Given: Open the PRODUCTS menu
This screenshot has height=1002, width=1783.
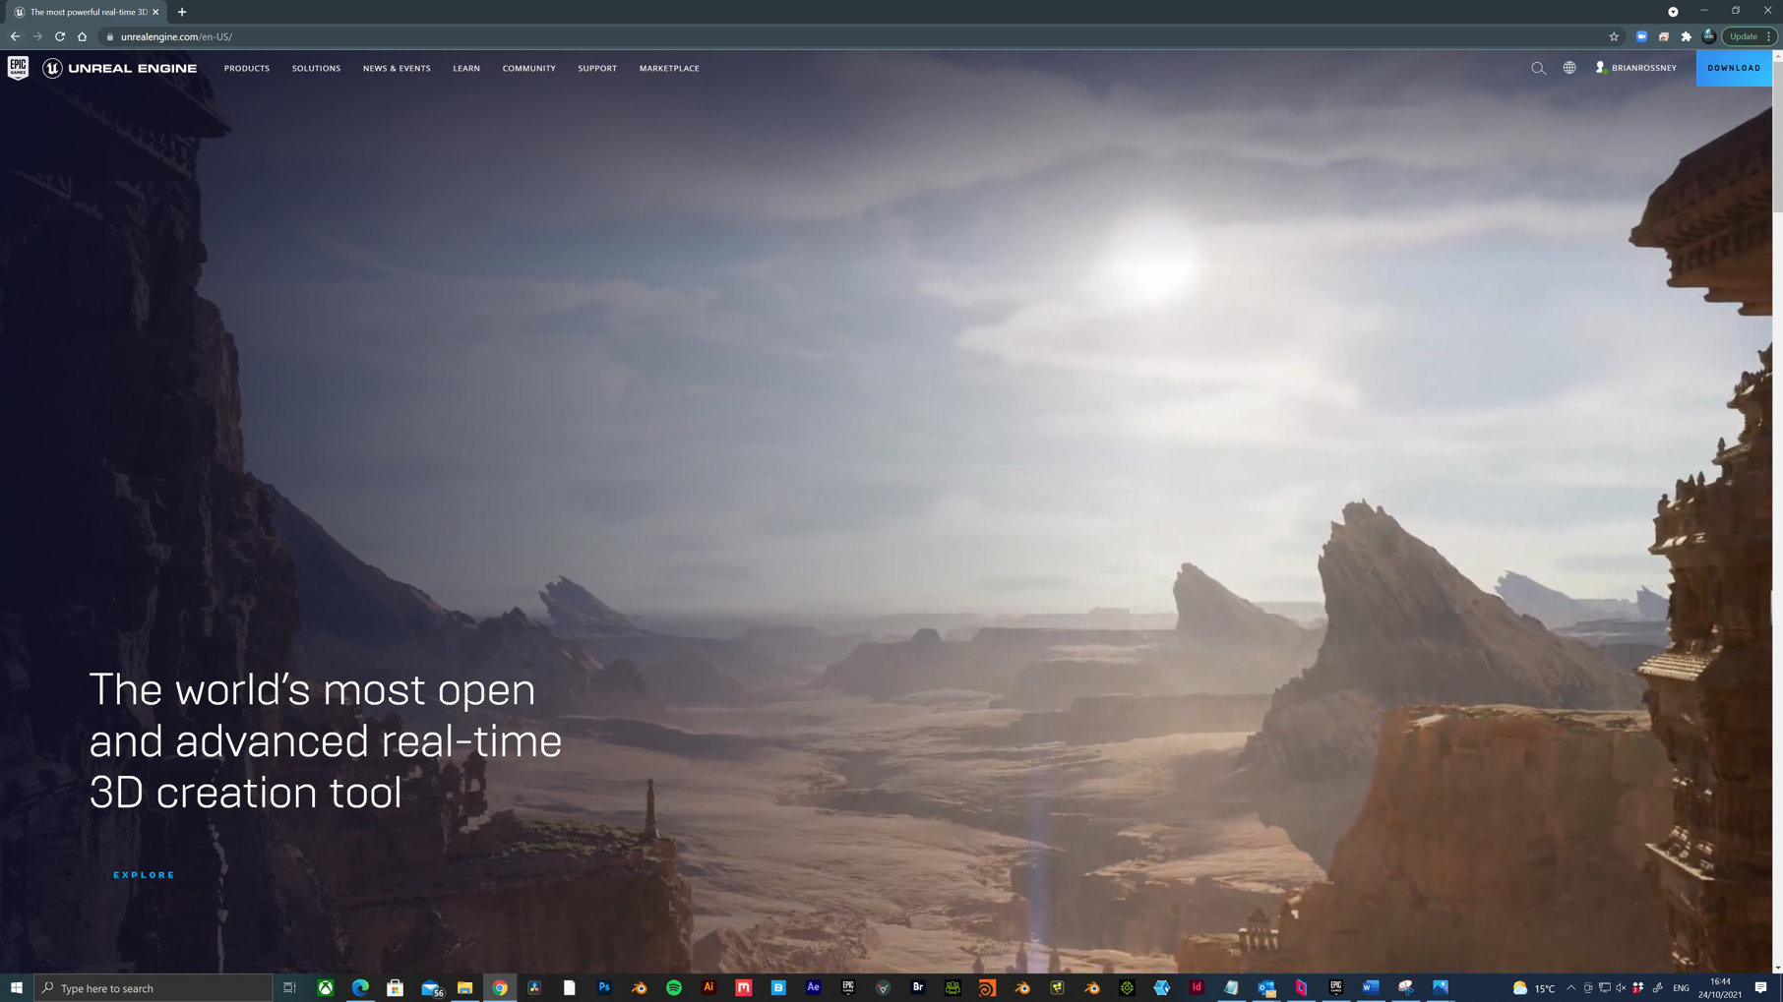Looking at the screenshot, I should point(247,68).
